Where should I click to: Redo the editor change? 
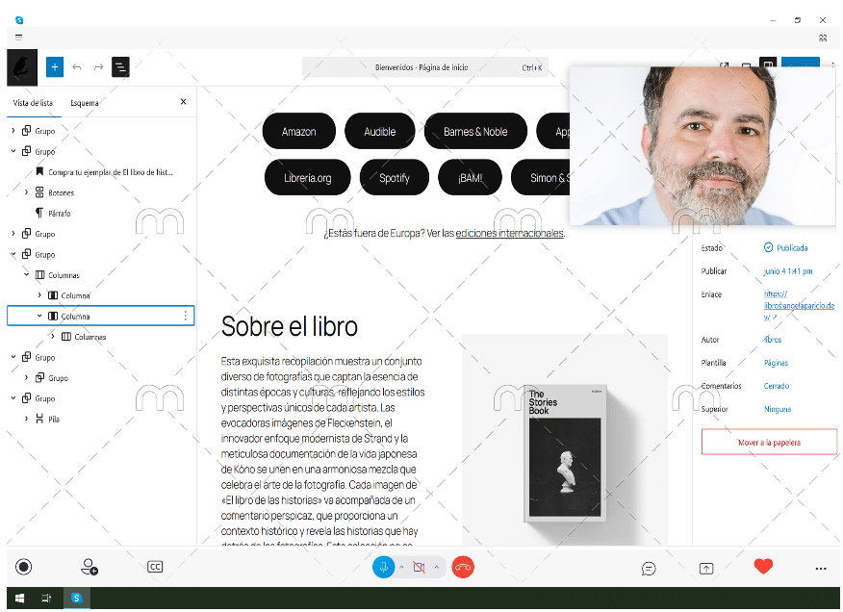click(98, 67)
